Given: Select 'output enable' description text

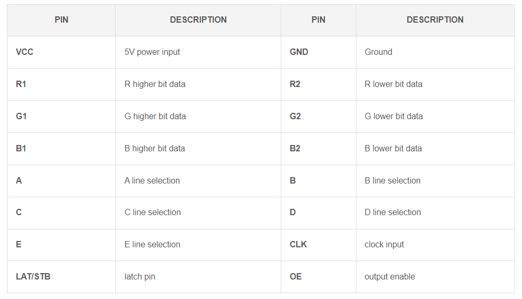Looking at the screenshot, I should click(390, 276).
